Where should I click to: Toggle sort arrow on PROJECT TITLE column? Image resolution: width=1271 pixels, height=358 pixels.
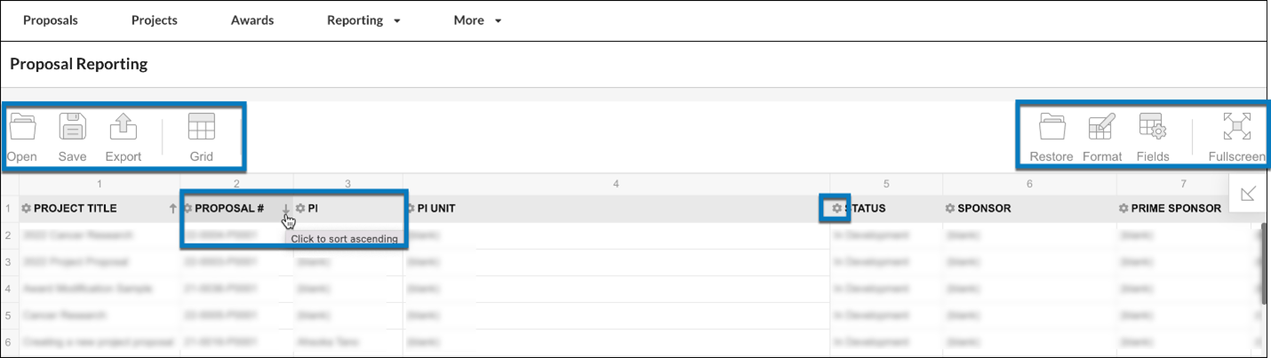(172, 209)
